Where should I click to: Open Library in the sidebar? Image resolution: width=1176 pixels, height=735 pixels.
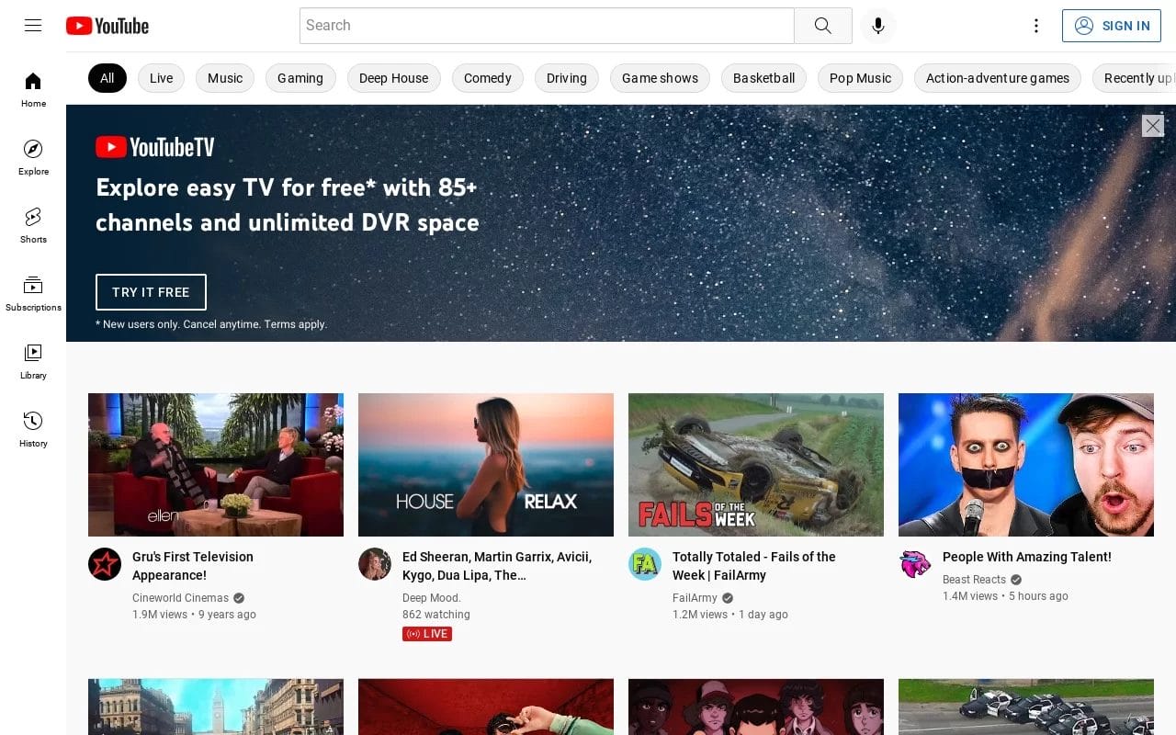click(33, 361)
